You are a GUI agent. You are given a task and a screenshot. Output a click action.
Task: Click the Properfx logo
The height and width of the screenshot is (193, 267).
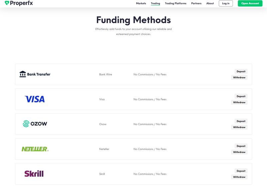pyautogui.click(x=19, y=3)
